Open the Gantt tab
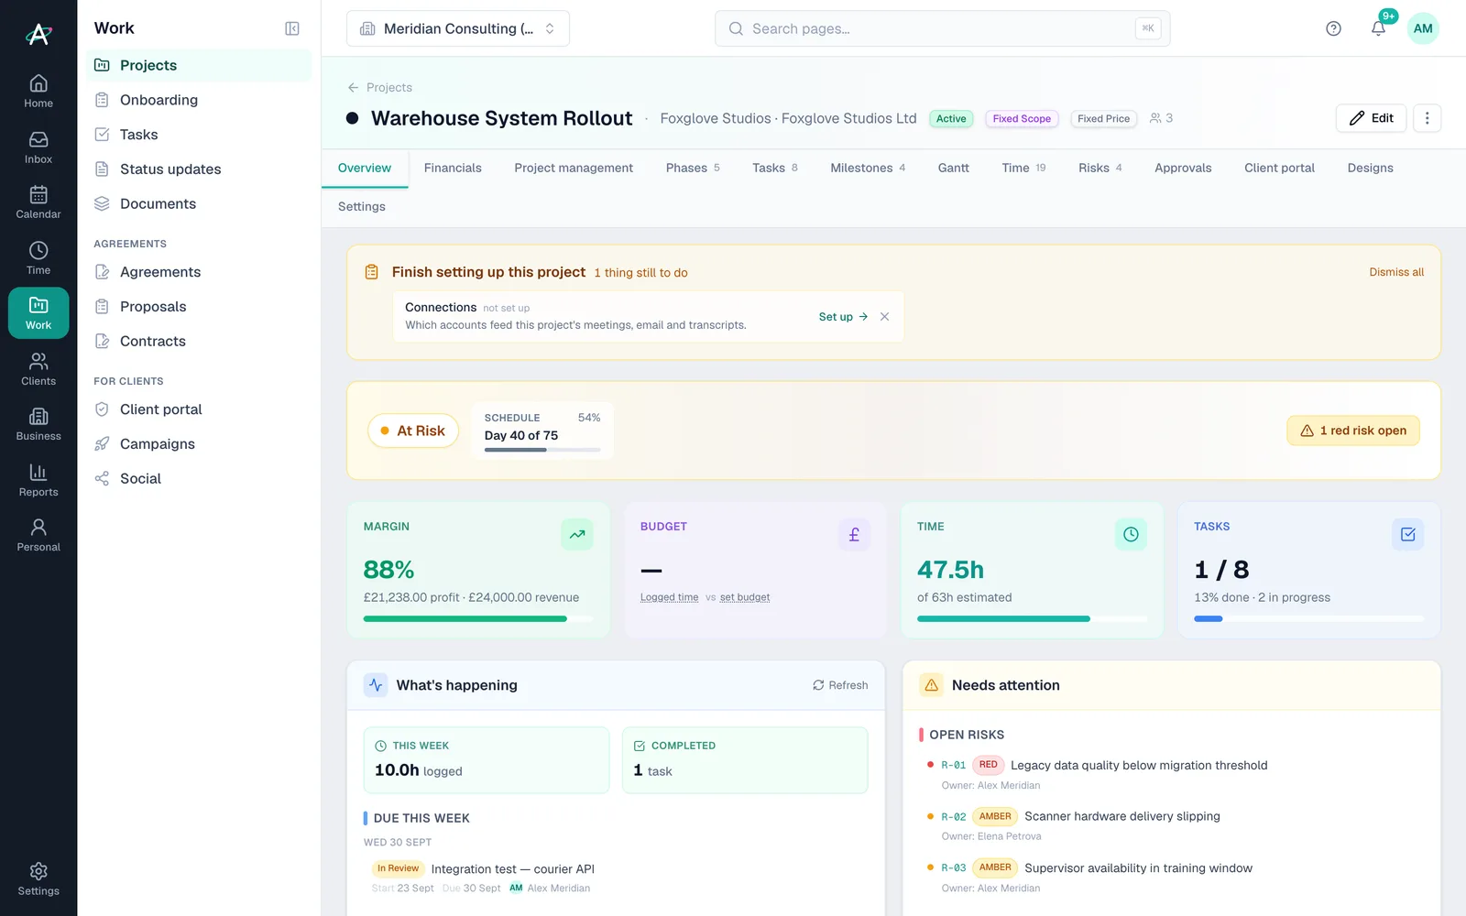Viewport: 1466px width, 916px height. pyautogui.click(x=953, y=169)
